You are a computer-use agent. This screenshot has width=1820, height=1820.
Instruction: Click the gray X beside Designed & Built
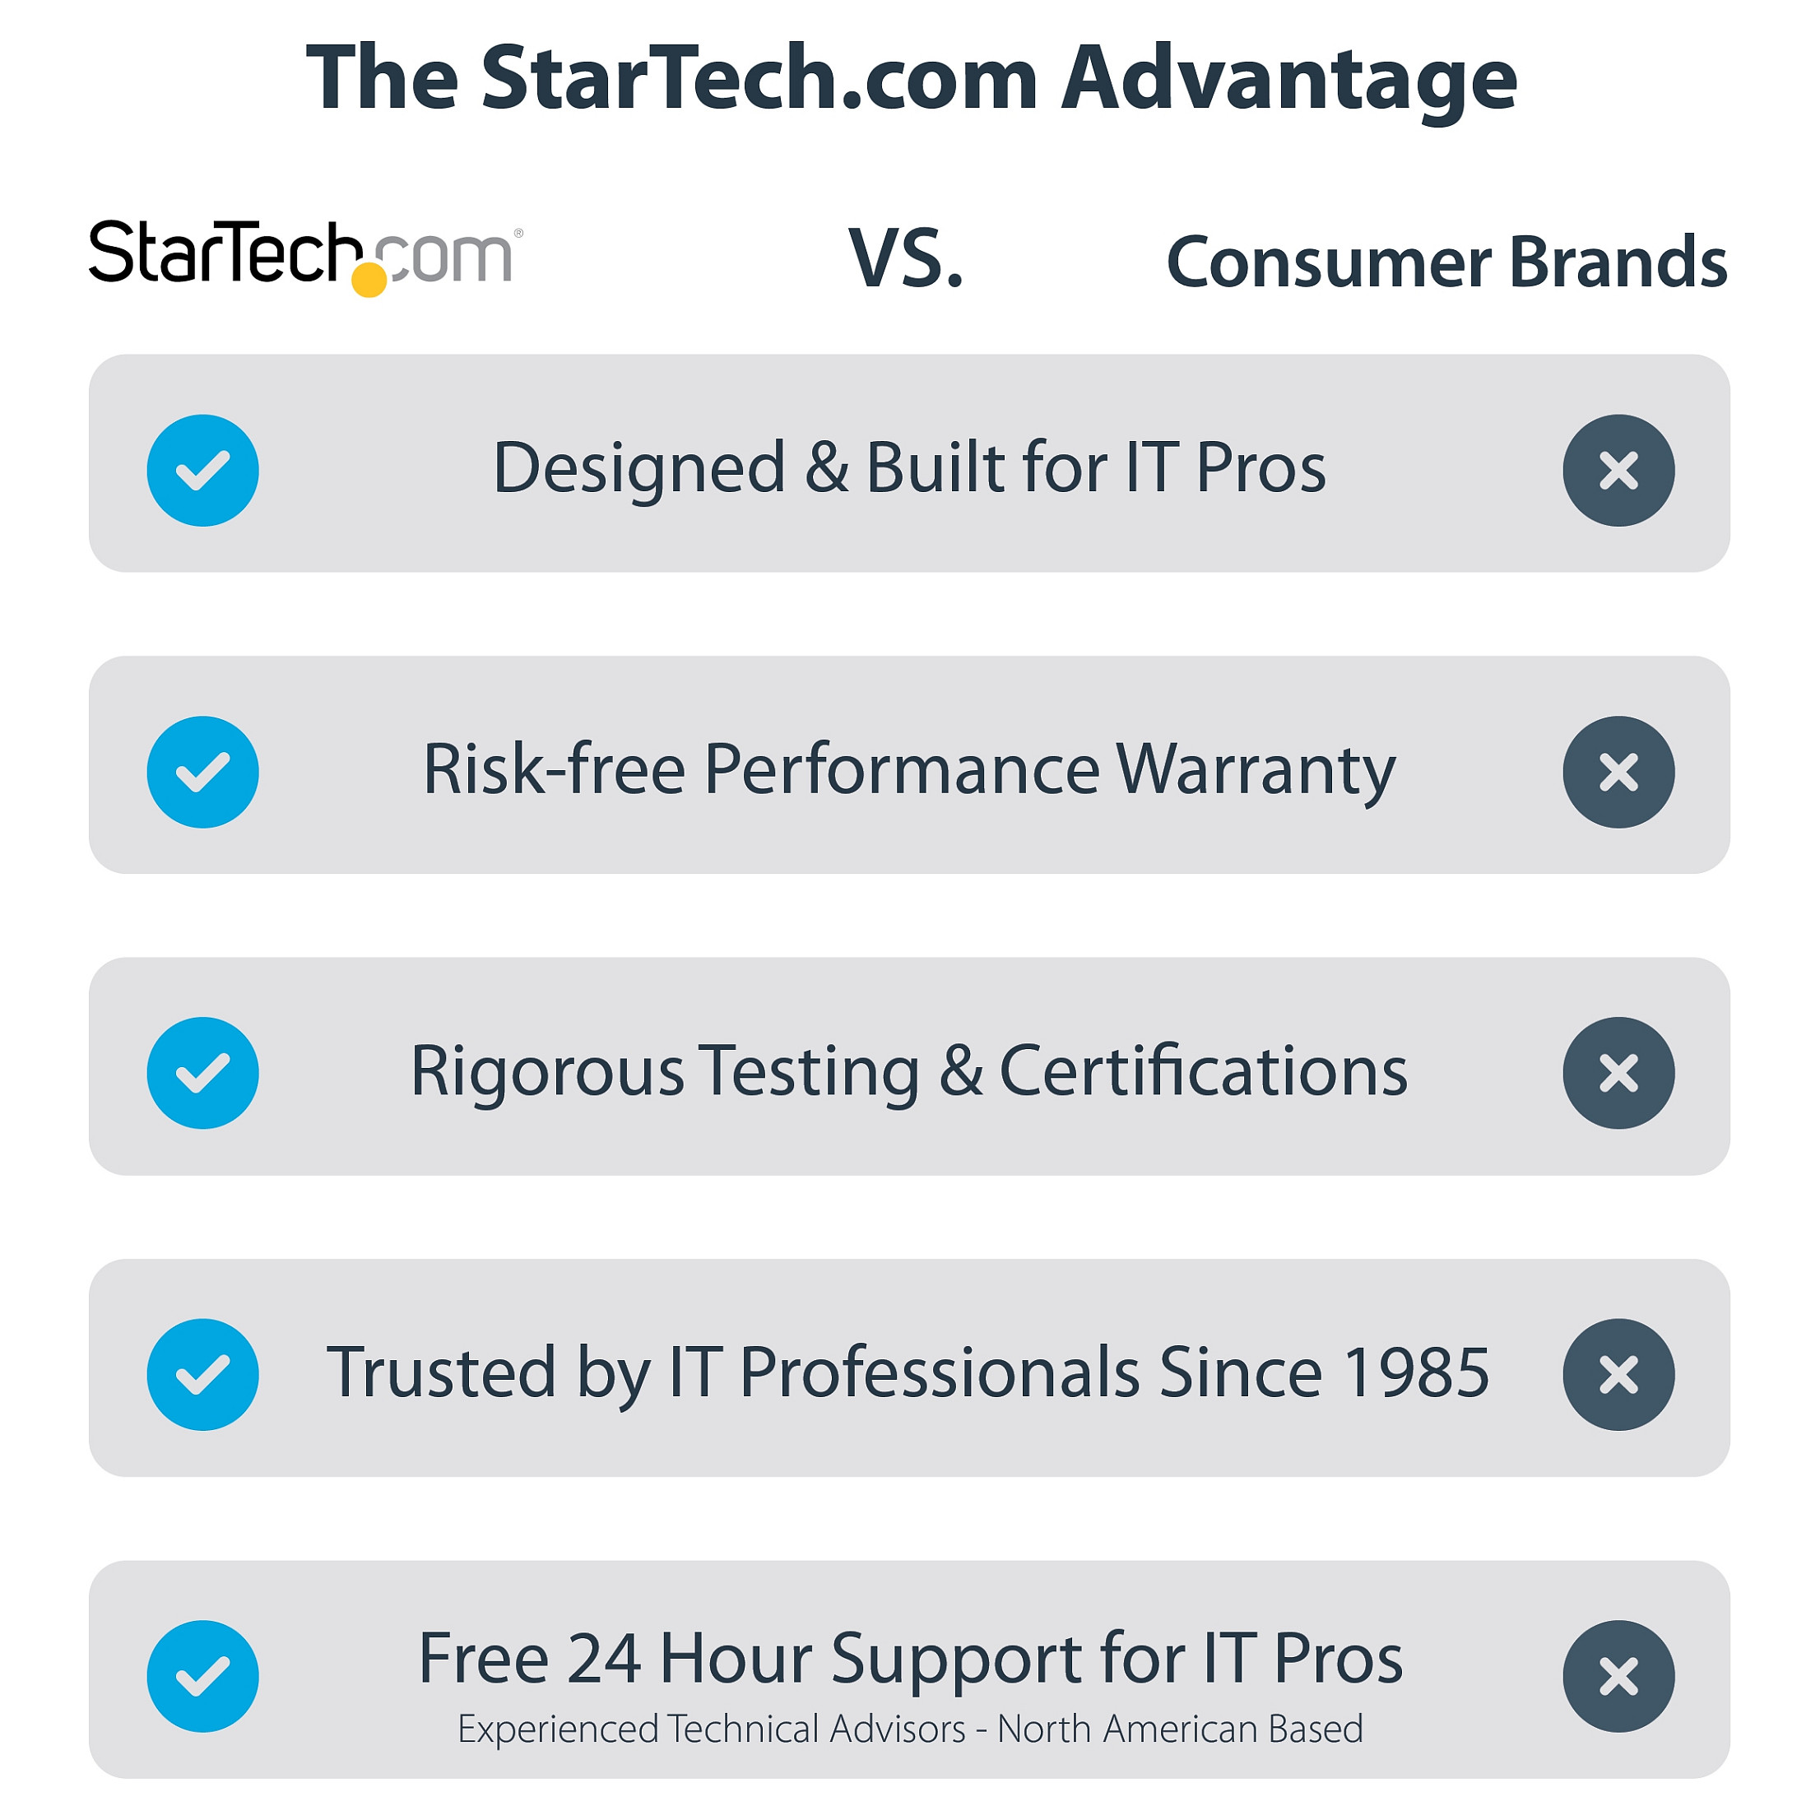coord(1618,470)
